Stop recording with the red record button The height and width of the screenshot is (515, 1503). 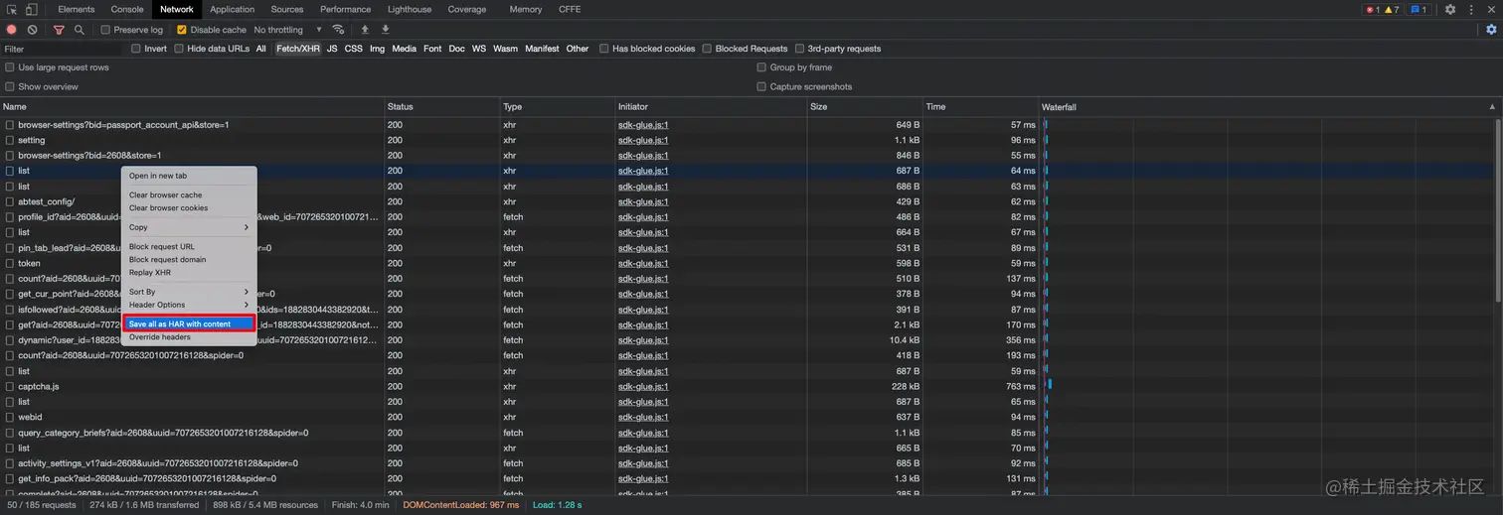point(12,30)
